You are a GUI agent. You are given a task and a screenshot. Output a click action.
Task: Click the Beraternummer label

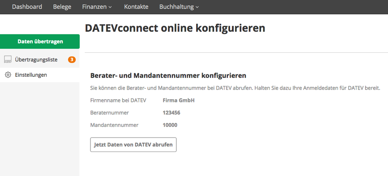coord(110,113)
